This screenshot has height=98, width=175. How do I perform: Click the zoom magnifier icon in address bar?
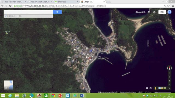tap(165, 6)
